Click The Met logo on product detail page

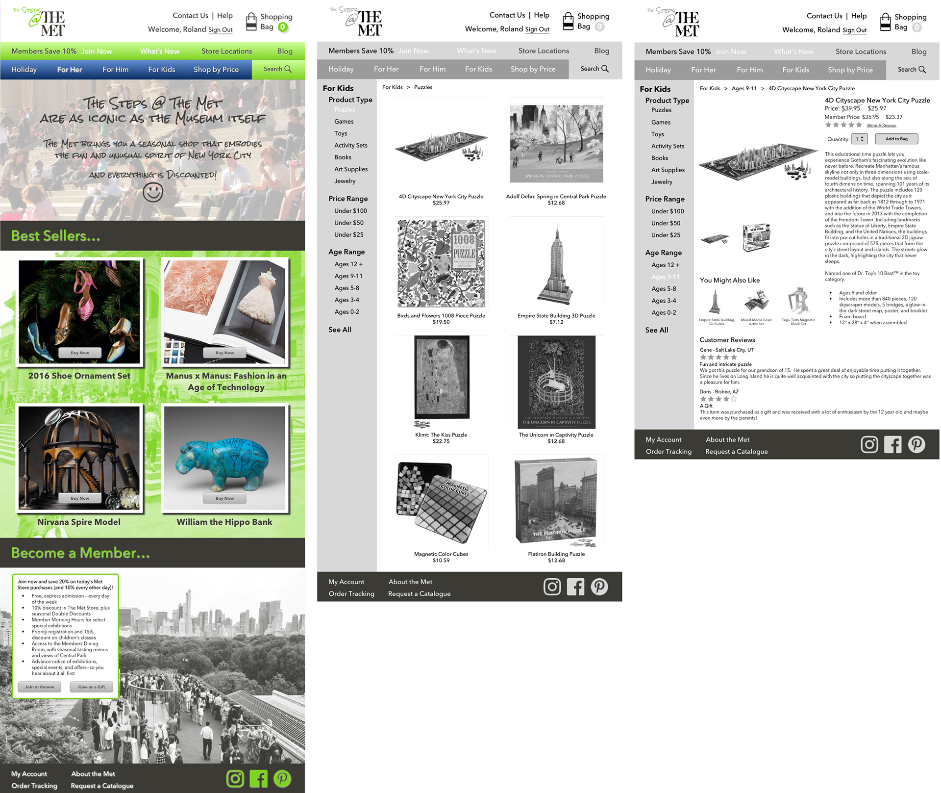click(x=673, y=23)
